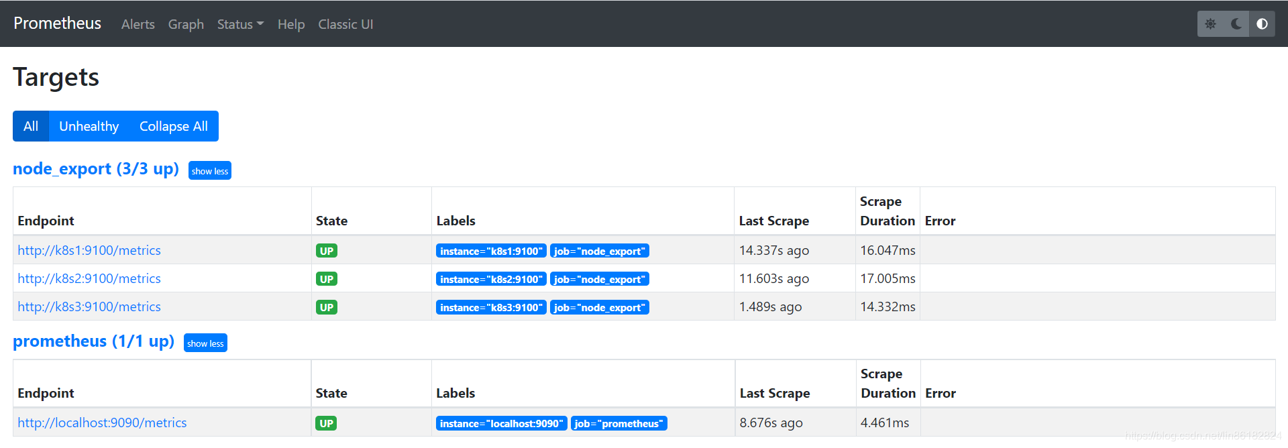Click instance="k8s2:9100" label badge
The width and height of the screenshot is (1288, 448).
(x=491, y=279)
